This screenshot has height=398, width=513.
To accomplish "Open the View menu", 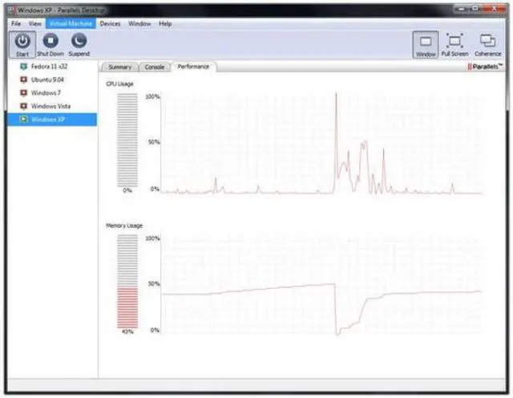I will [x=34, y=23].
